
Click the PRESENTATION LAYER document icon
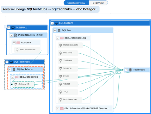click(16, 35)
